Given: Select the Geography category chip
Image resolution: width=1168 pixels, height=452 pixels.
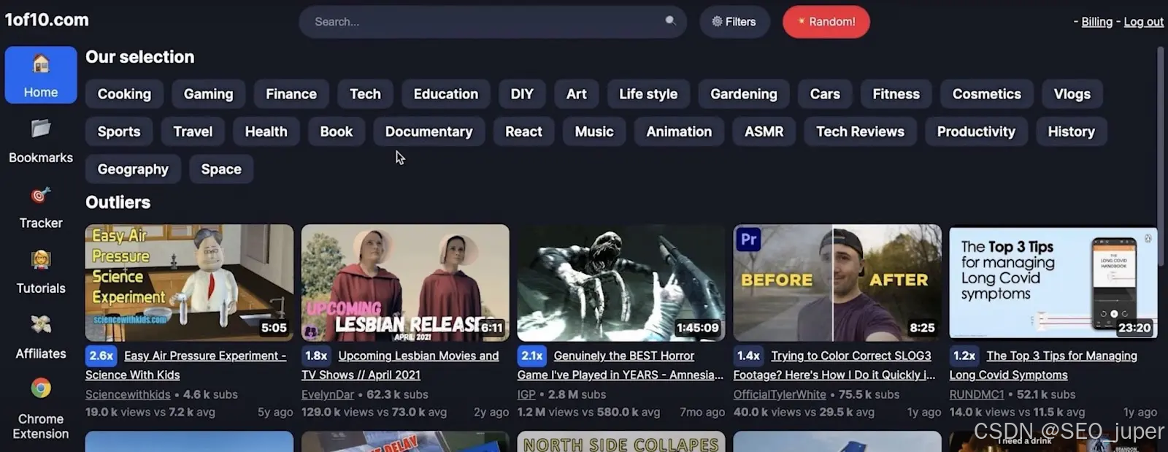Looking at the screenshot, I should [x=133, y=169].
